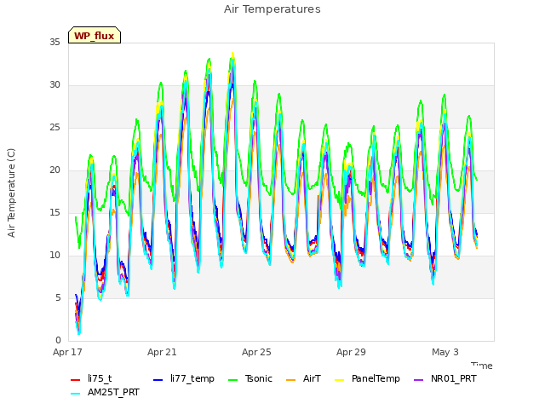Click the 20 y-axis tick label
Image resolution: width=545 pixels, height=409 pixels.
[x=54, y=170]
